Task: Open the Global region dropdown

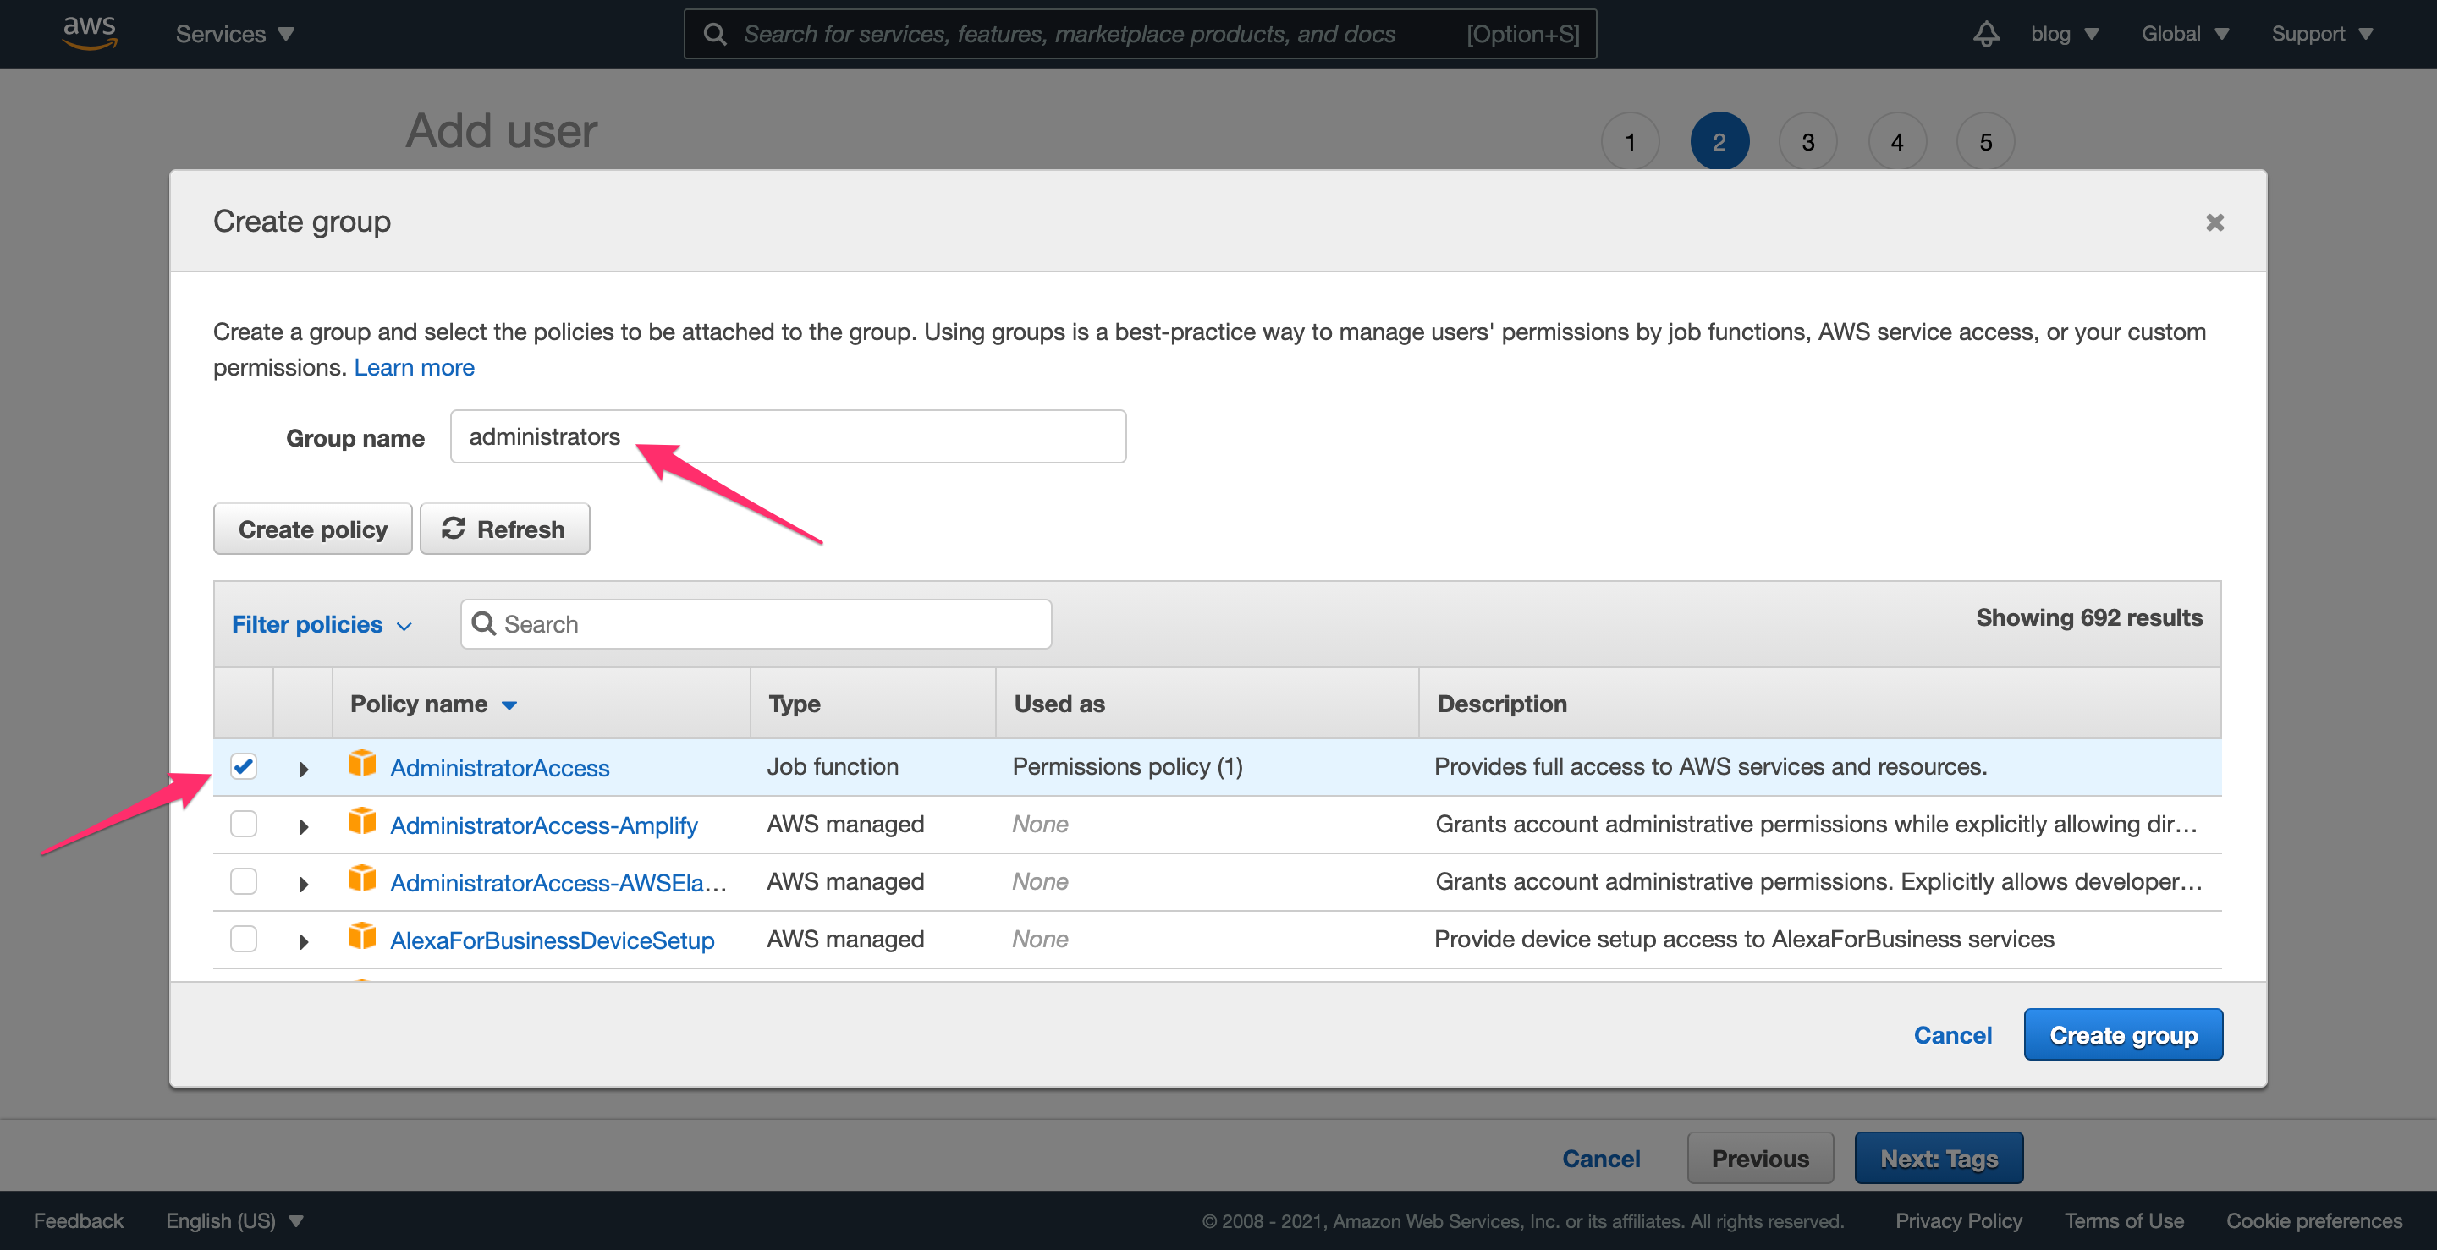Action: (x=2184, y=34)
